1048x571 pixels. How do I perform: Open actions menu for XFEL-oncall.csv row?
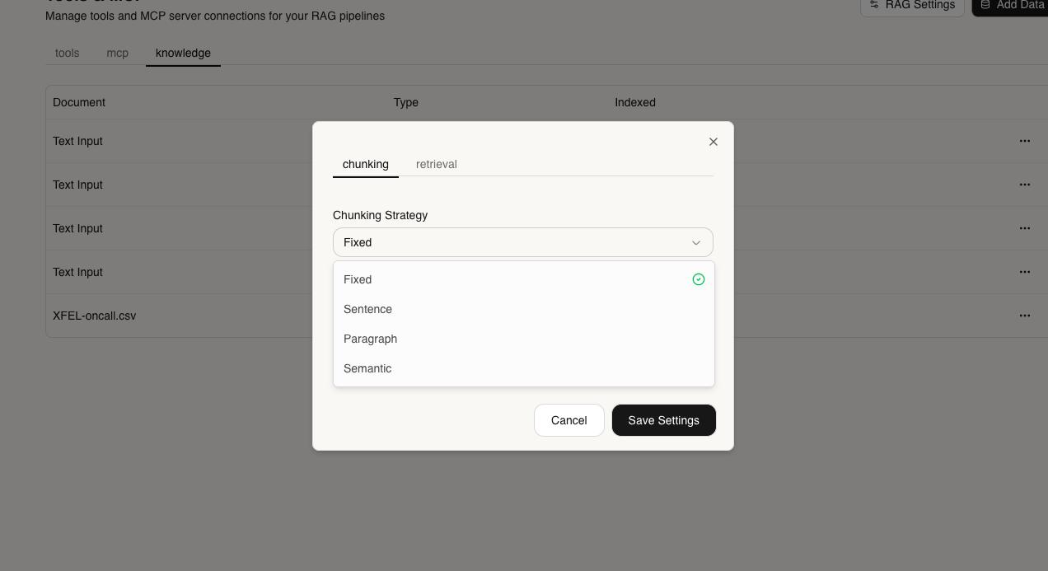[1024, 316]
